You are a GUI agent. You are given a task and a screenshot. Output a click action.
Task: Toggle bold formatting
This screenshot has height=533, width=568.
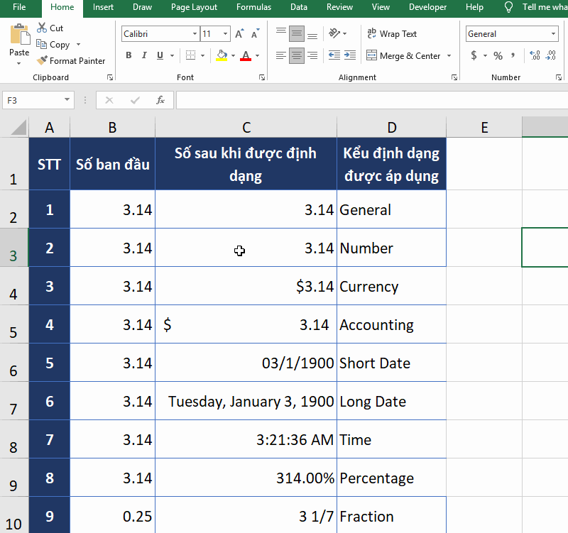coord(129,55)
